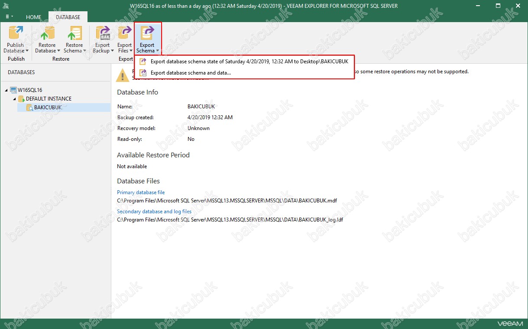Click the icon beside Export schema and data

click(143, 73)
